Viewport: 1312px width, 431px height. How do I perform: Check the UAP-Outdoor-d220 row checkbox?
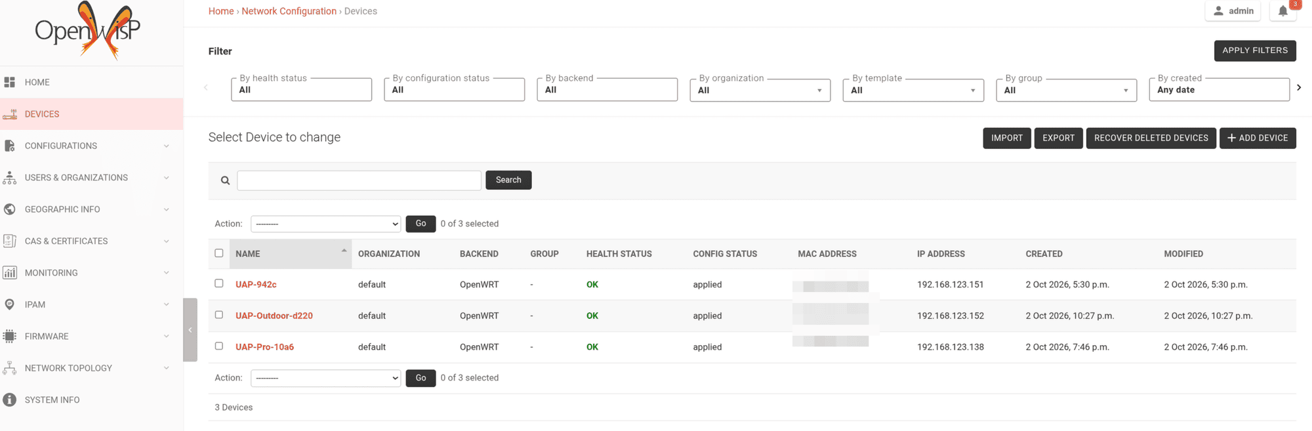point(219,315)
